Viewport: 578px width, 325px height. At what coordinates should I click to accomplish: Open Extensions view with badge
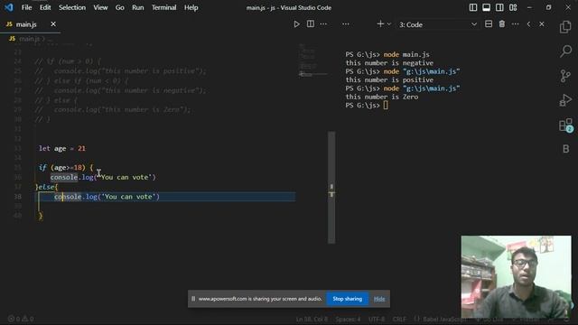pyautogui.click(x=566, y=125)
